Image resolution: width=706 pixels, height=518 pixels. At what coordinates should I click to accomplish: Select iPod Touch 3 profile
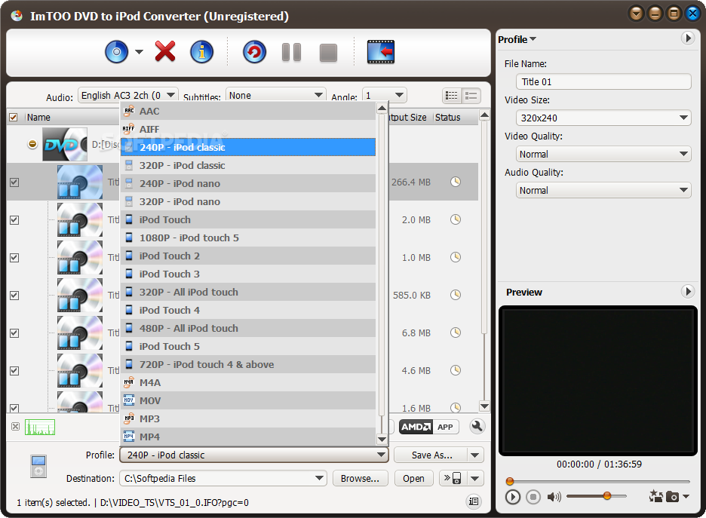[248, 274]
